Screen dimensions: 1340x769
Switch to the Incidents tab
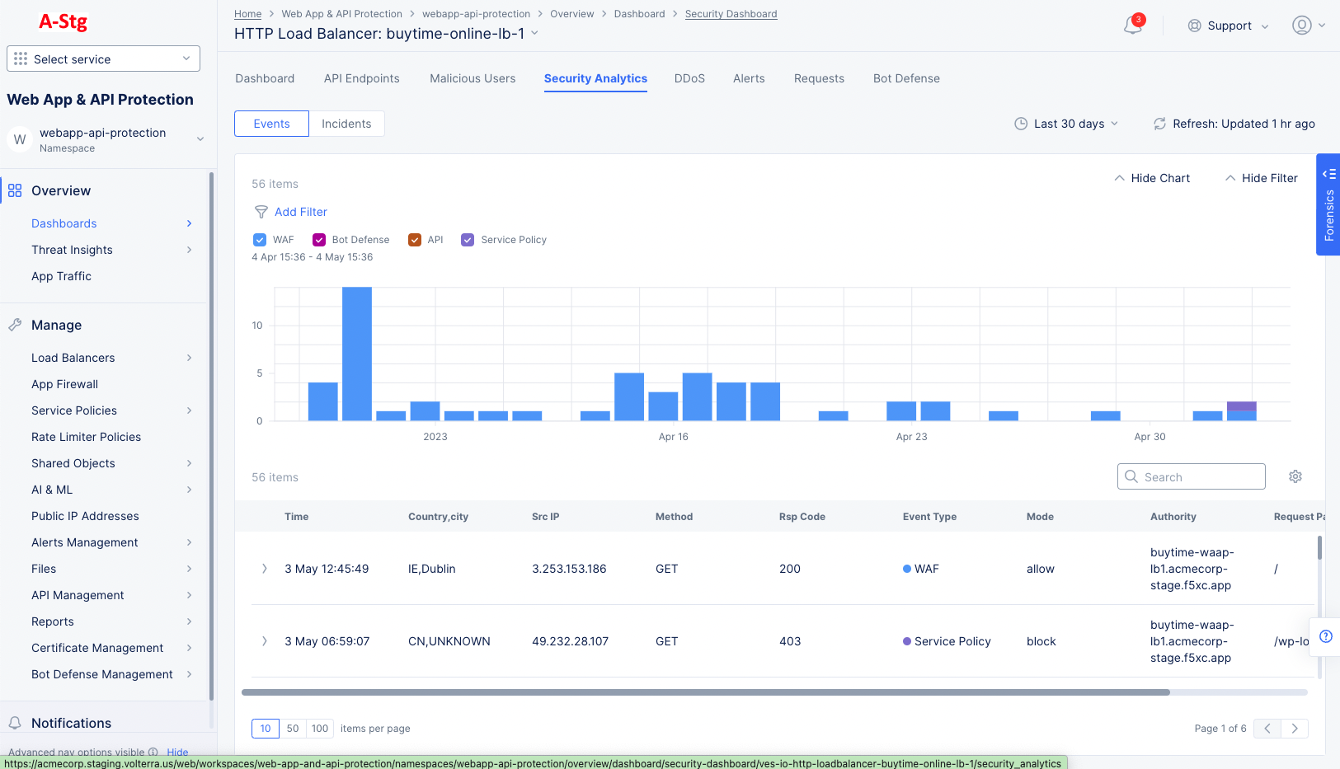coord(346,123)
